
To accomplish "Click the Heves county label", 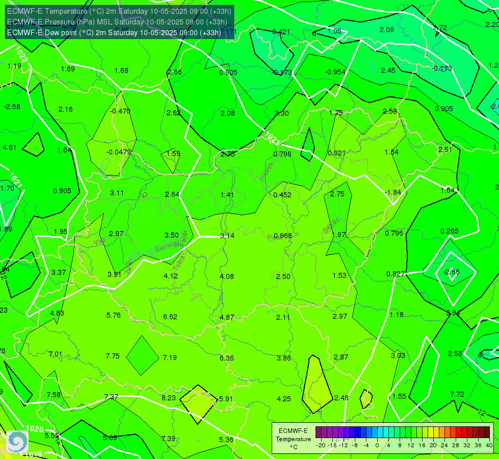I will (x=267, y=172).
